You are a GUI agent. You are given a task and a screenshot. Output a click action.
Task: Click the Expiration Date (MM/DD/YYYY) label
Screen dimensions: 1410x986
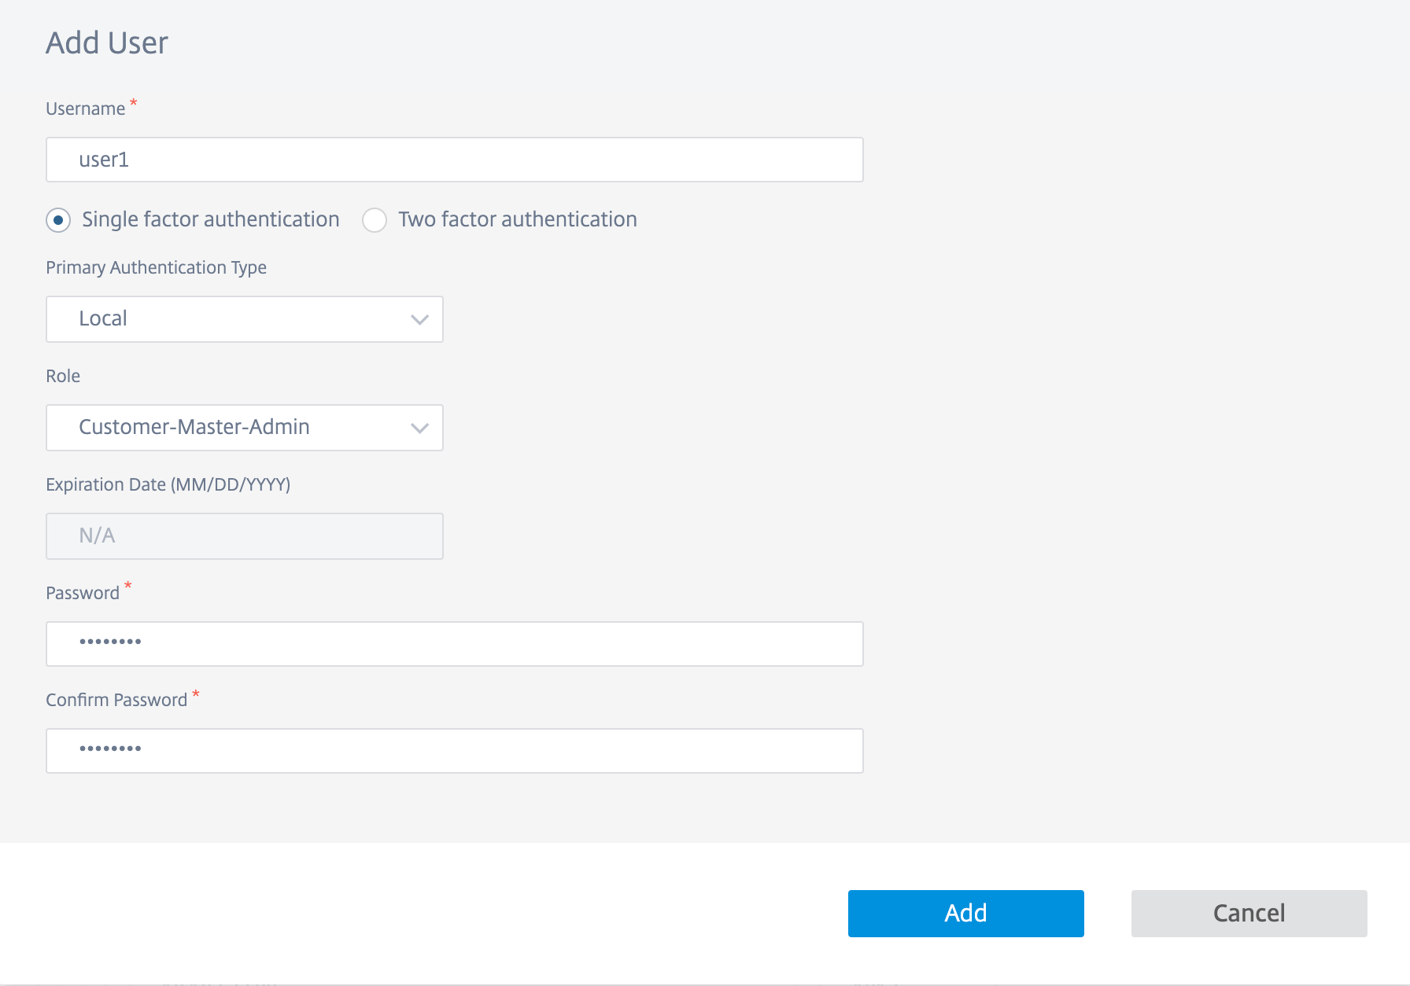[168, 484]
